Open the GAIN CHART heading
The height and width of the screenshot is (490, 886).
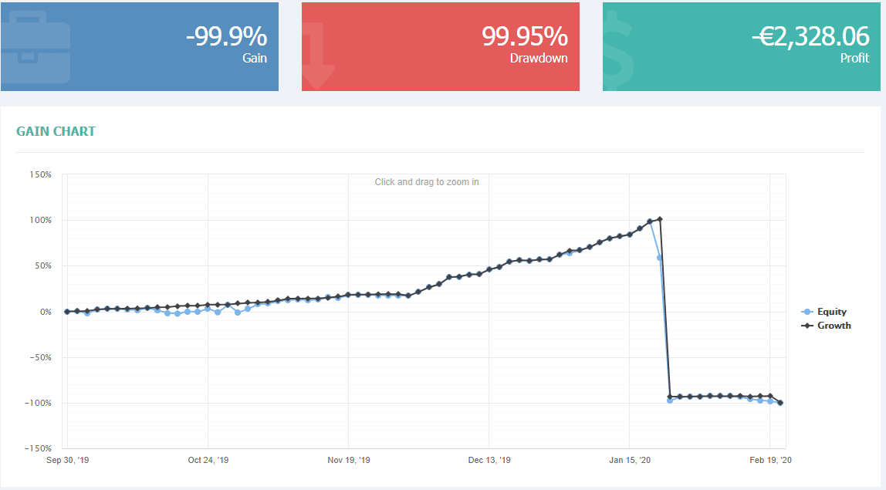56,131
